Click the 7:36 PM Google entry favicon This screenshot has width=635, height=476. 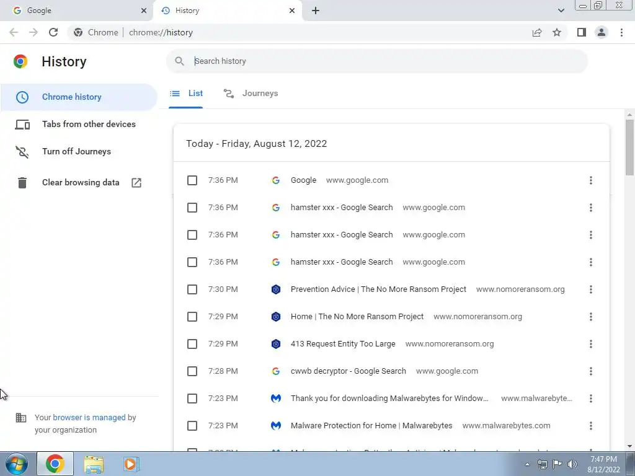point(276,180)
